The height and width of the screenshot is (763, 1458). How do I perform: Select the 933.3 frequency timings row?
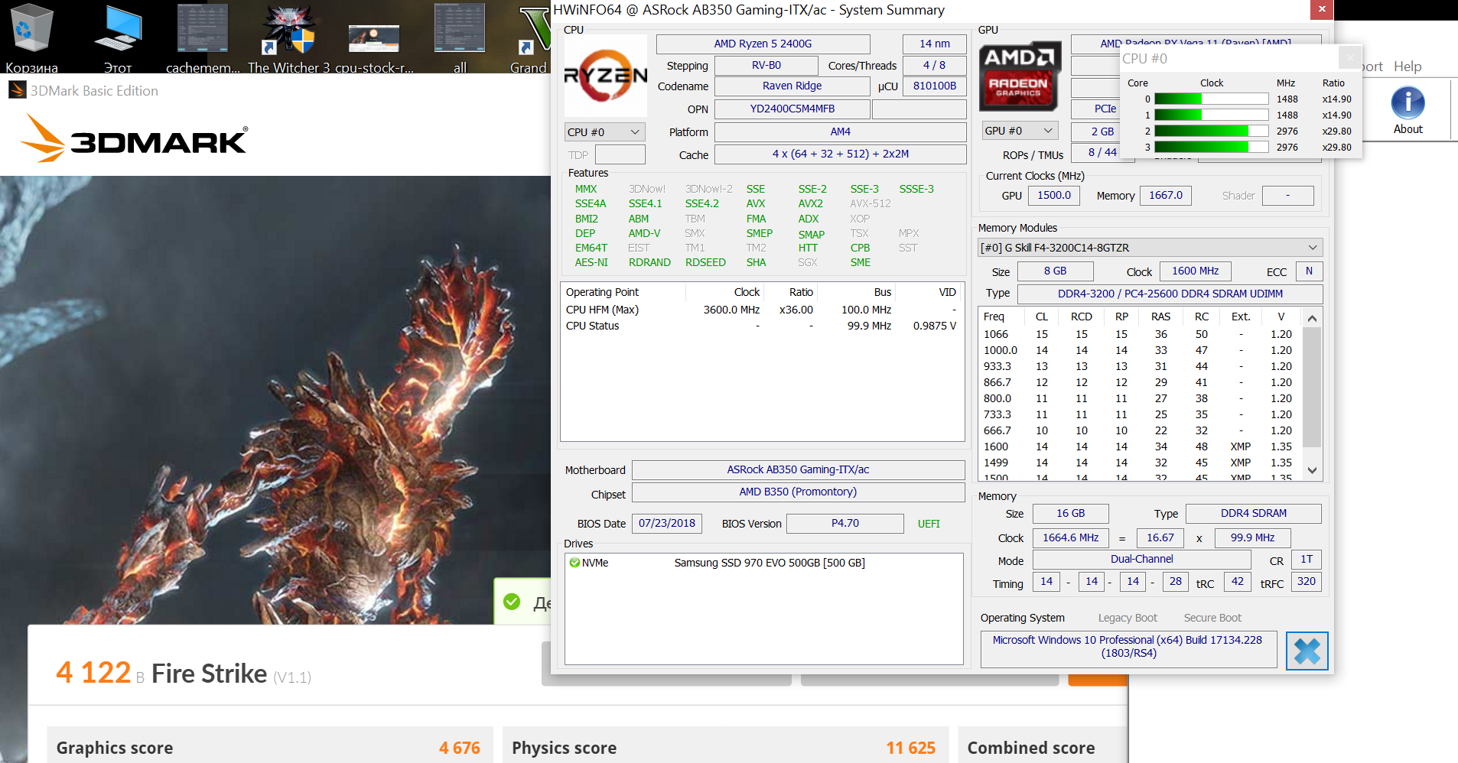click(x=1141, y=366)
